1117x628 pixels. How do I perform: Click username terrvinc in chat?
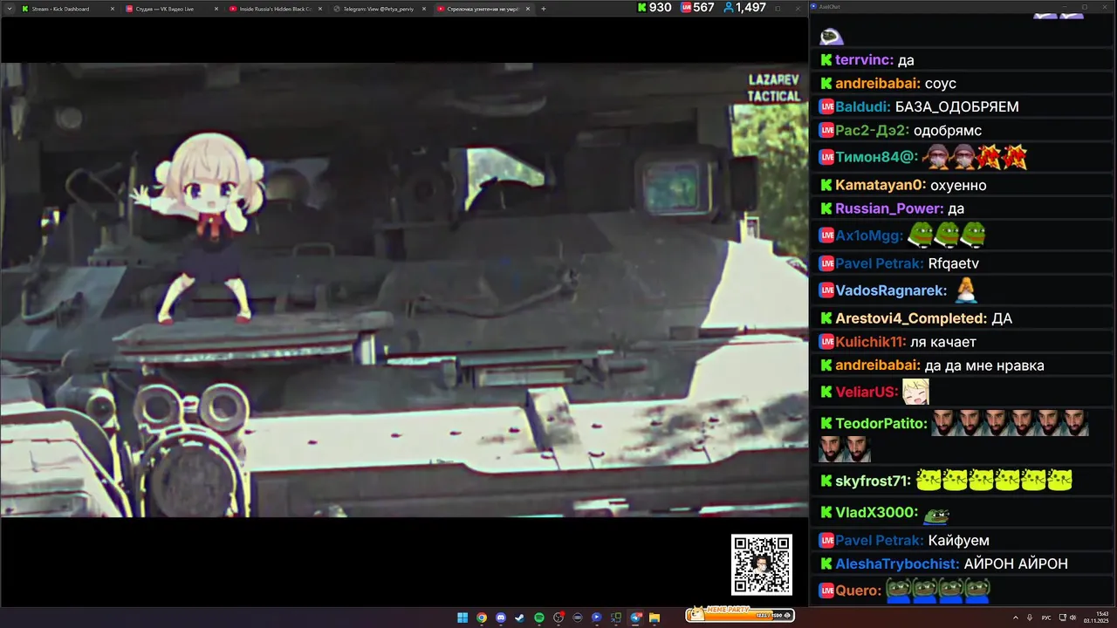coord(864,60)
